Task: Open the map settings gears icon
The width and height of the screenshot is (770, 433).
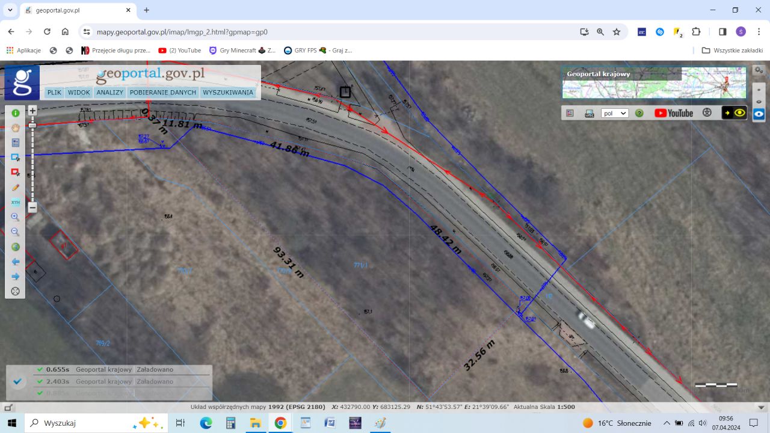Action: [x=759, y=70]
